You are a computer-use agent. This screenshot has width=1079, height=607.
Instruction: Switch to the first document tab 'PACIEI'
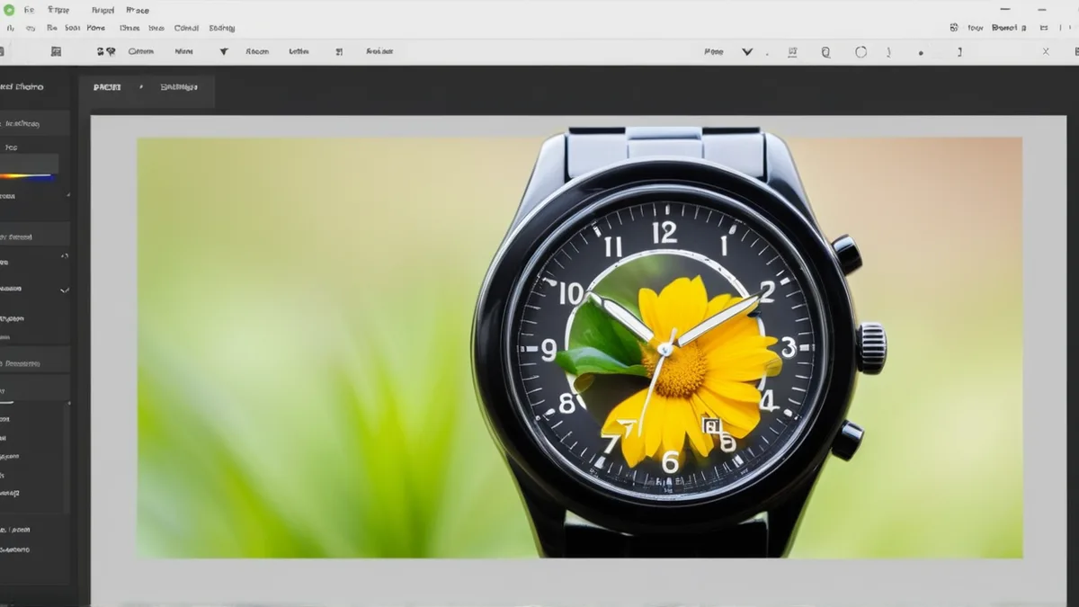(107, 87)
